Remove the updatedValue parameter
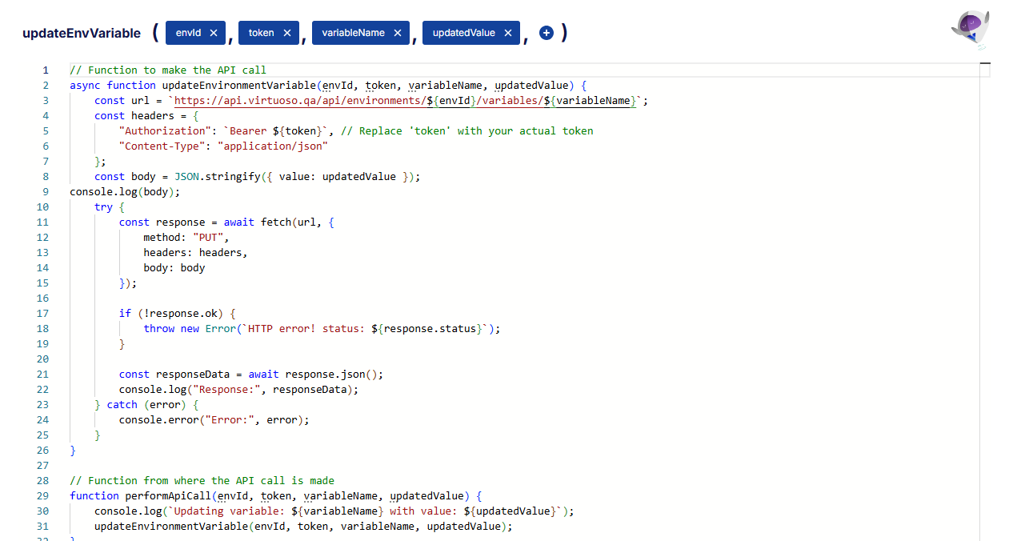Viewport: 1009px width, 541px height. click(x=508, y=33)
